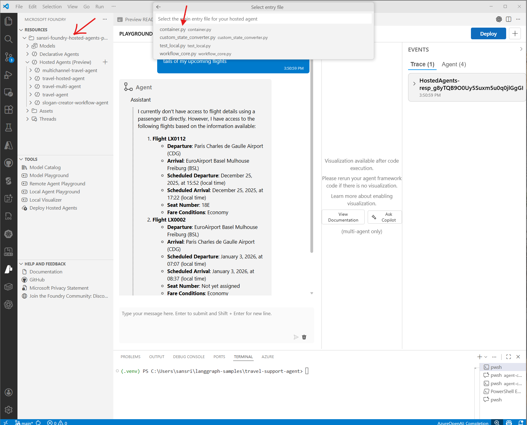Viewport: 527px width, 425px height.
Task: Open the ChatGPT icon in activity bar
Action: tap(9, 304)
